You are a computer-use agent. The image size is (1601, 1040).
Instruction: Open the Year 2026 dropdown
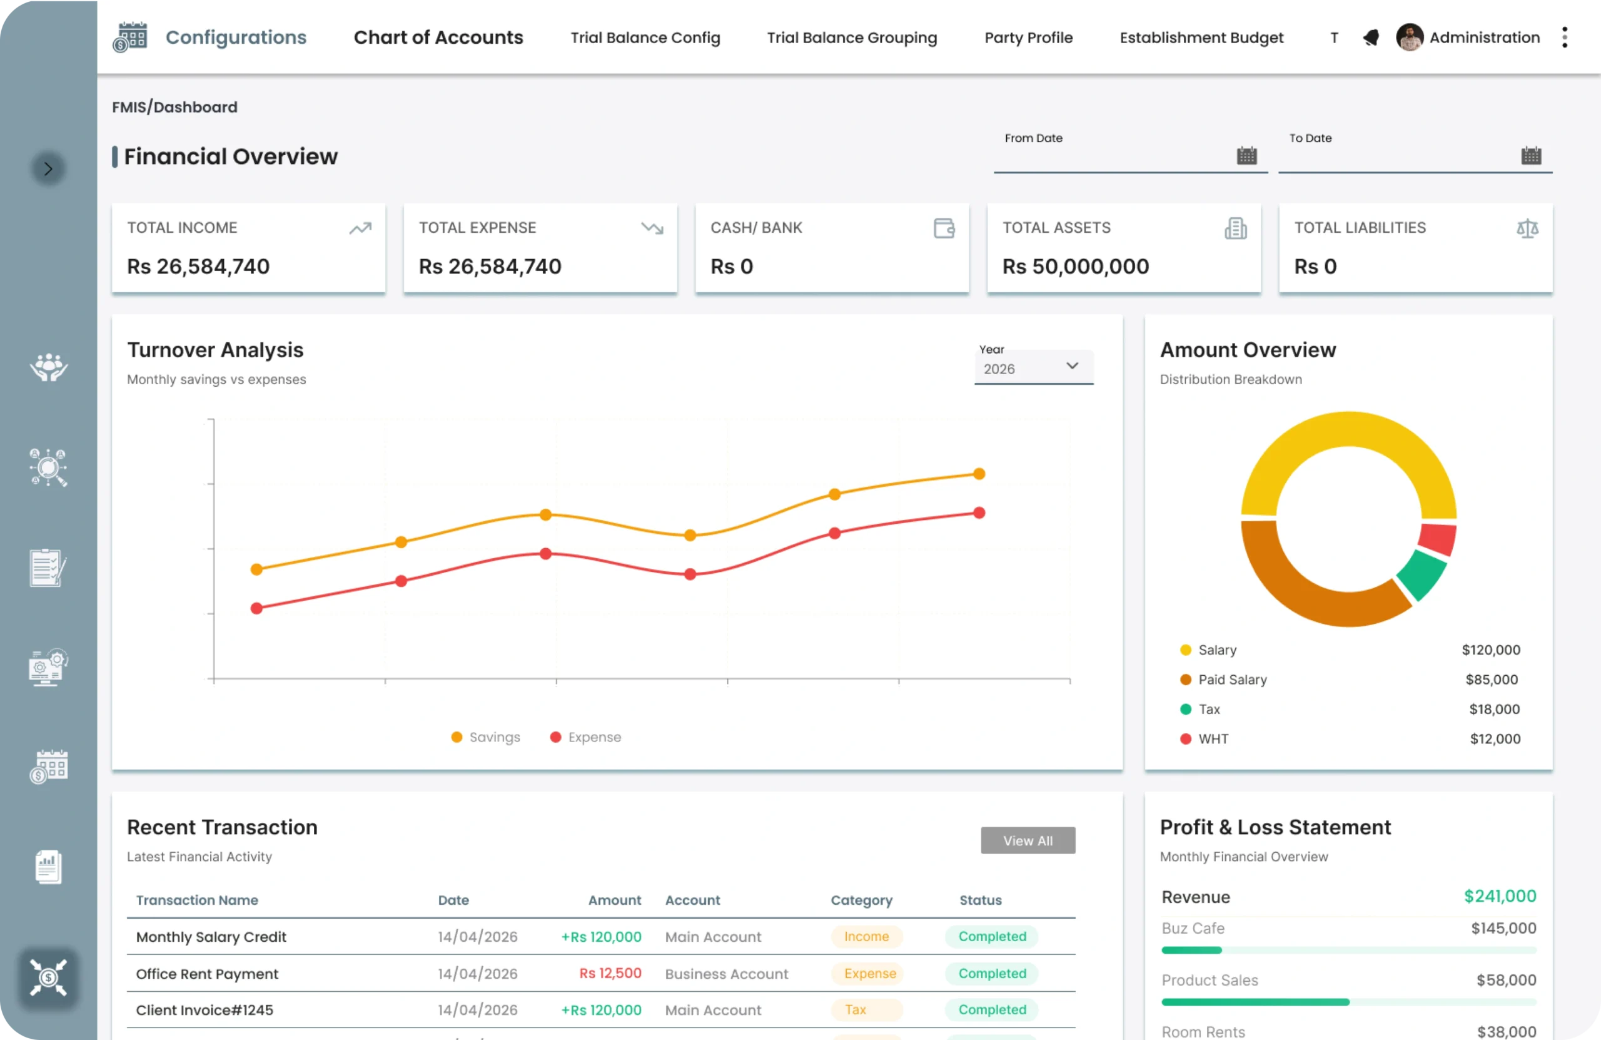[1033, 368]
